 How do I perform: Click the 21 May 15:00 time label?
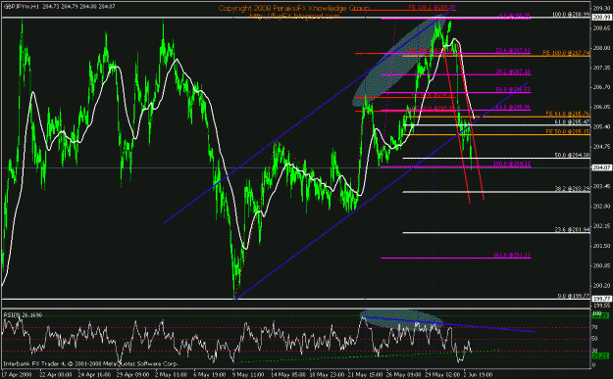point(366,375)
